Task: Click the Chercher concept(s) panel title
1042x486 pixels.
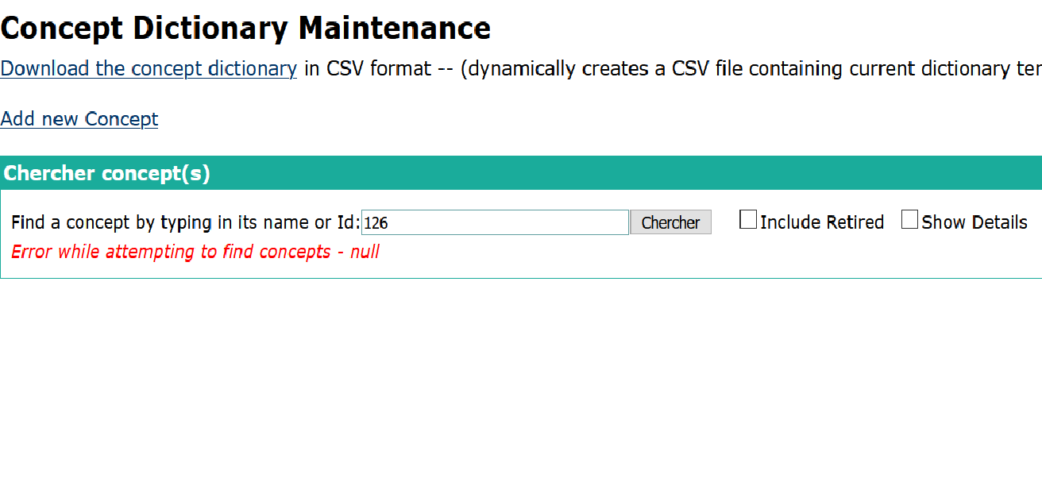Action: pos(107,173)
